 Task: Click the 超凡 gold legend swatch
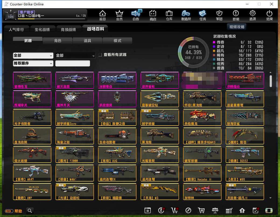tap(214, 51)
